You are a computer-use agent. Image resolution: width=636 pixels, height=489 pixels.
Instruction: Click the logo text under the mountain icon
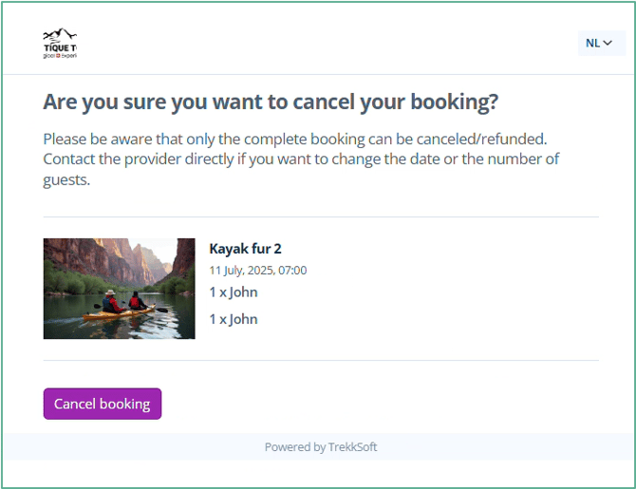pyautogui.click(x=60, y=51)
